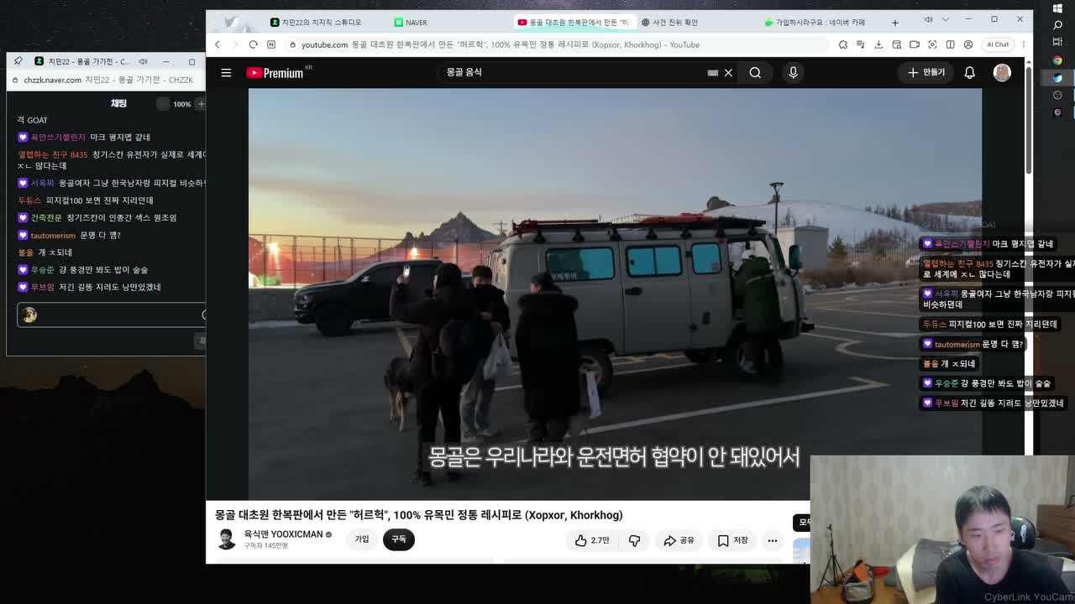
Task: Open a new browser tab
Action: pos(894,23)
